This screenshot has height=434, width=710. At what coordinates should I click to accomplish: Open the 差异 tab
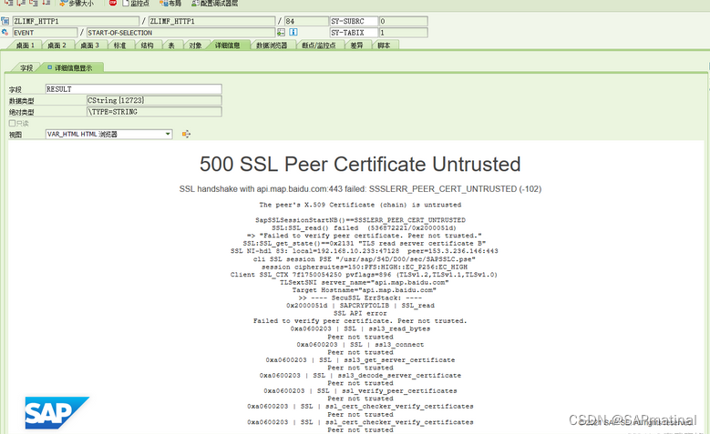(x=356, y=45)
